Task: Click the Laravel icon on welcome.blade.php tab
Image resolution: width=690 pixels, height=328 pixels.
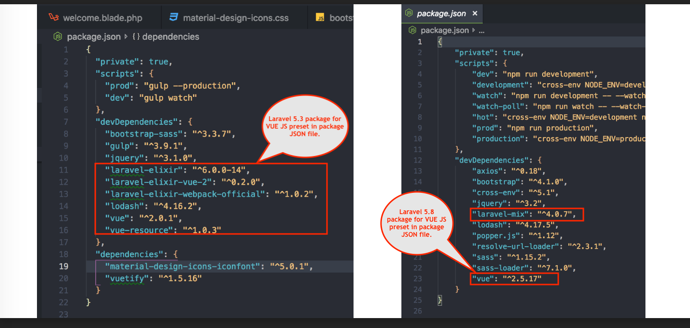Action: (x=54, y=17)
